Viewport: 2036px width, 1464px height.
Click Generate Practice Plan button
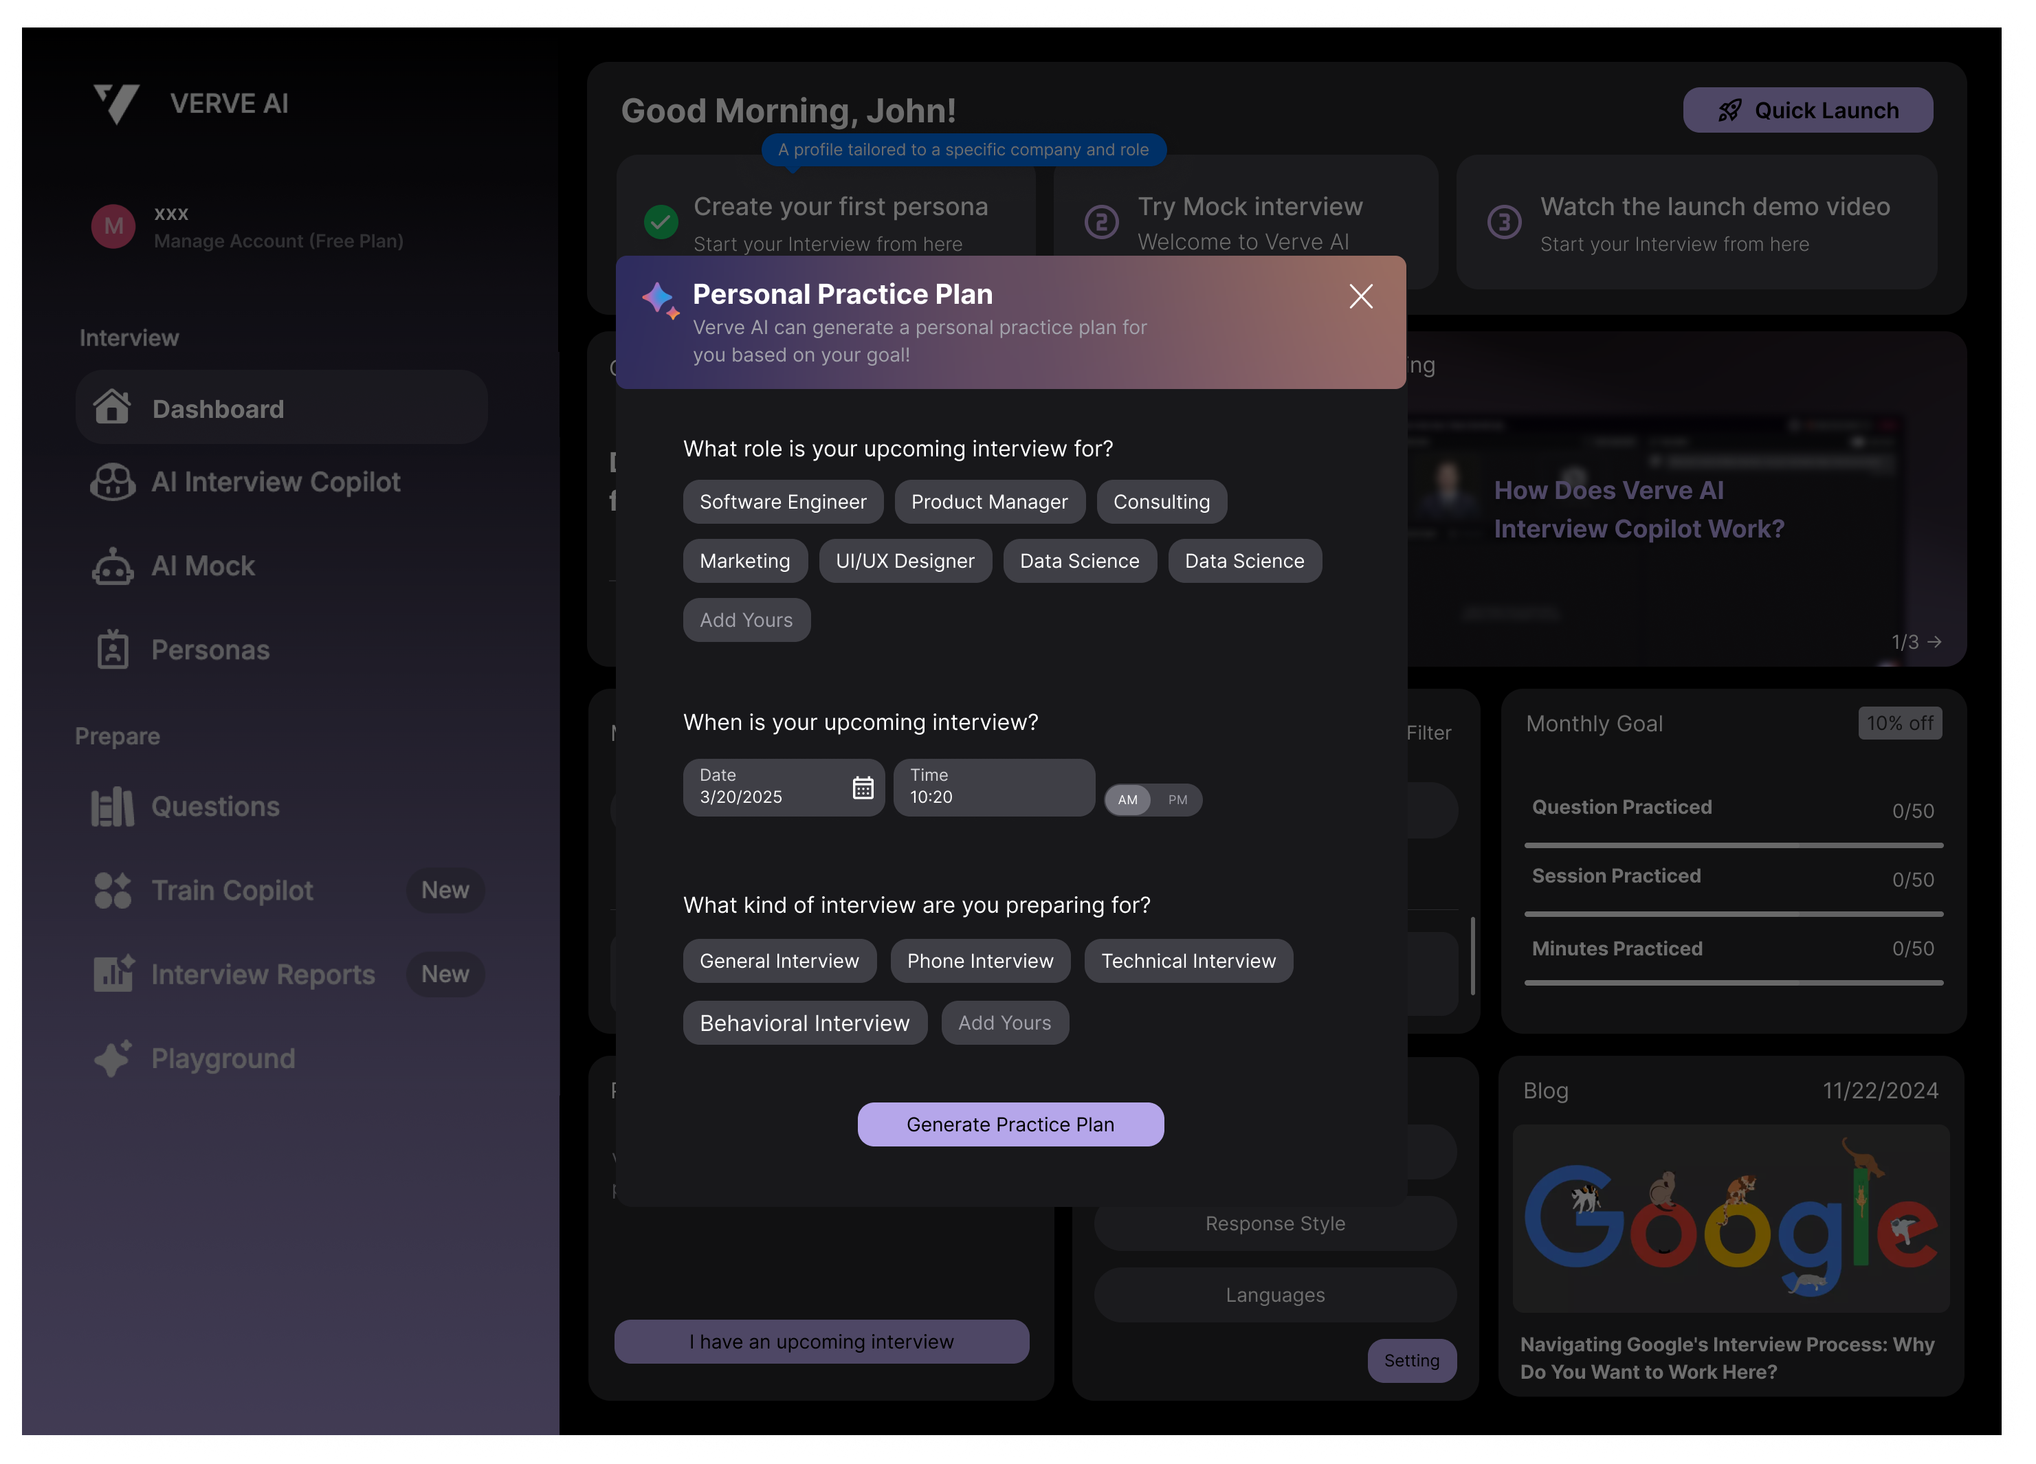point(1010,1126)
